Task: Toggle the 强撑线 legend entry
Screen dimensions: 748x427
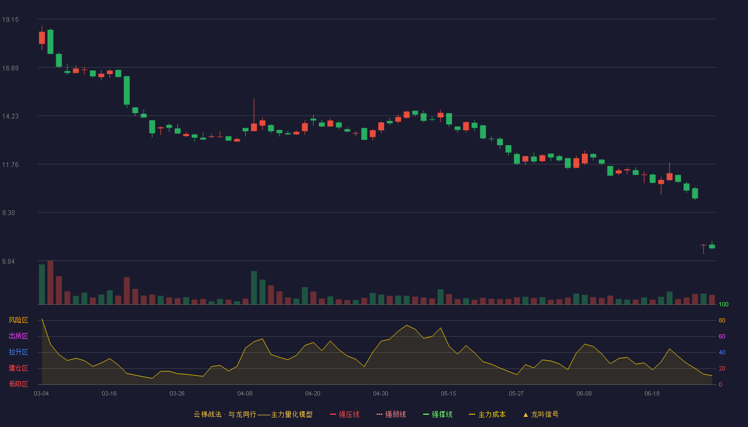Action: point(438,414)
